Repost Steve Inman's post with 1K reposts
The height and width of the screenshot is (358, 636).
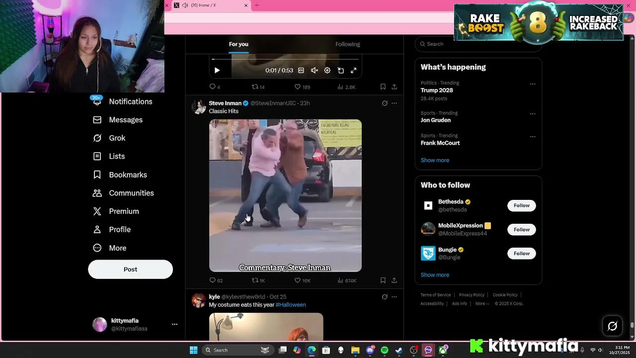[x=258, y=280]
